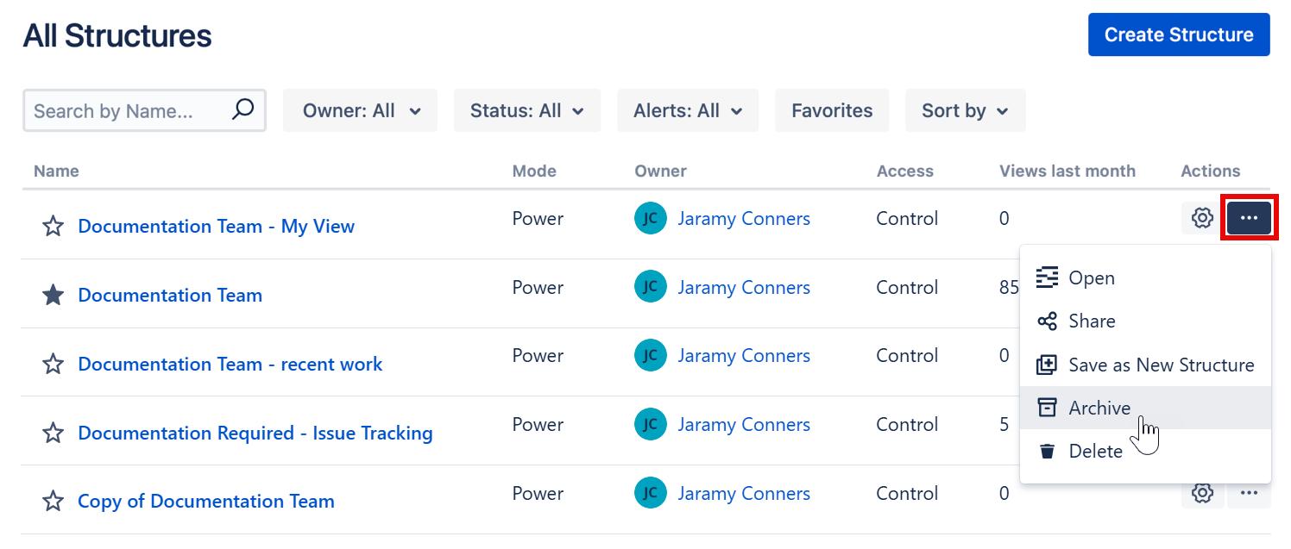Click Jaramy Conners avatar in first row

(650, 219)
